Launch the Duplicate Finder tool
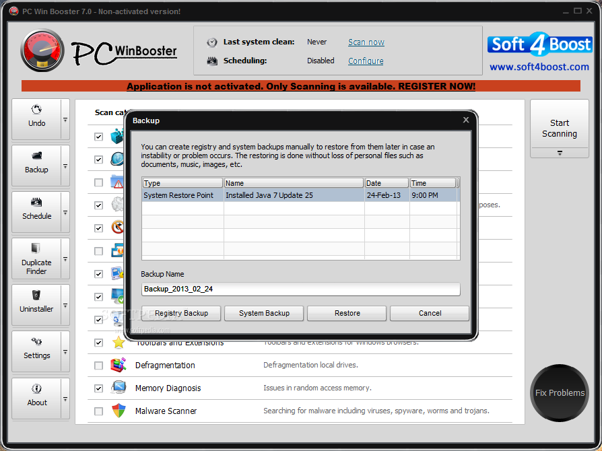This screenshot has height=451, width=602. point(36,258)
